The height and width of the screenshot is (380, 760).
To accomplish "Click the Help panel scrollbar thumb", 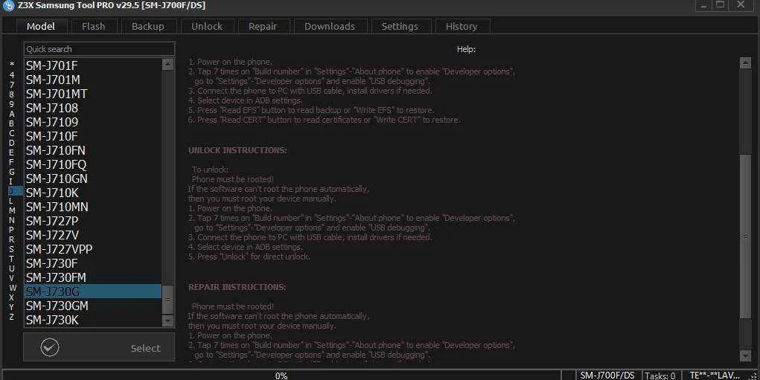I will [x=745, y=236].
